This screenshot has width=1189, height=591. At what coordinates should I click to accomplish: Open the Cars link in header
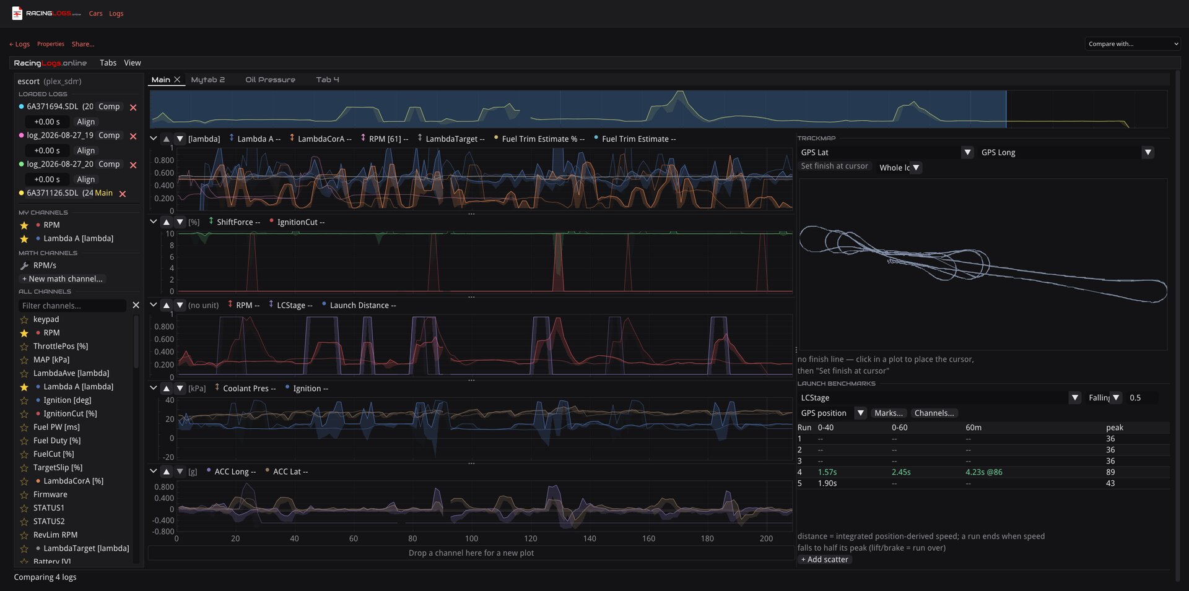(x=95, y=14)
